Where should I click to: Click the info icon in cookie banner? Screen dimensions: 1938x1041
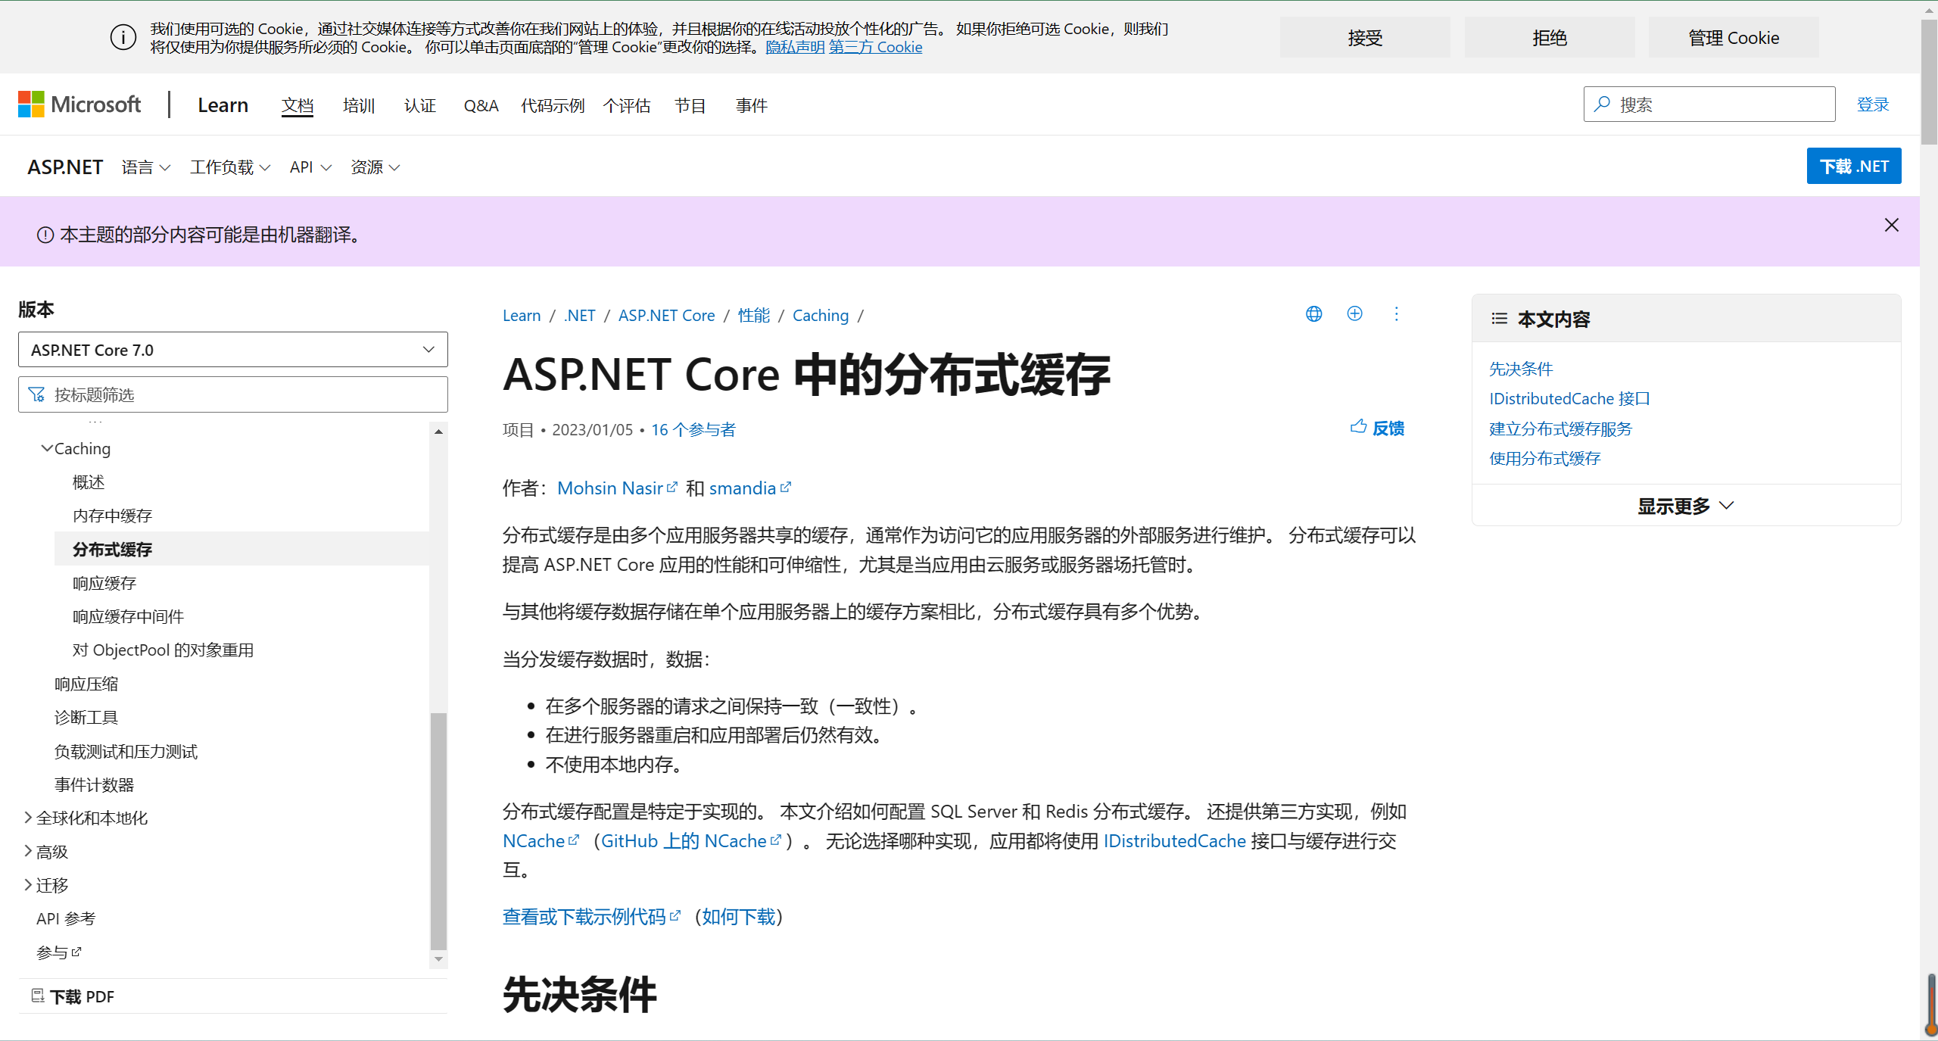[123, 37]
